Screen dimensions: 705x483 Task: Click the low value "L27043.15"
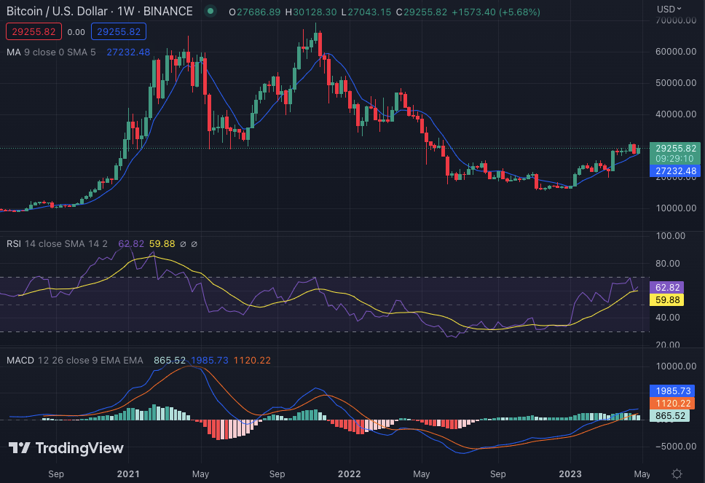coord(366,12)
